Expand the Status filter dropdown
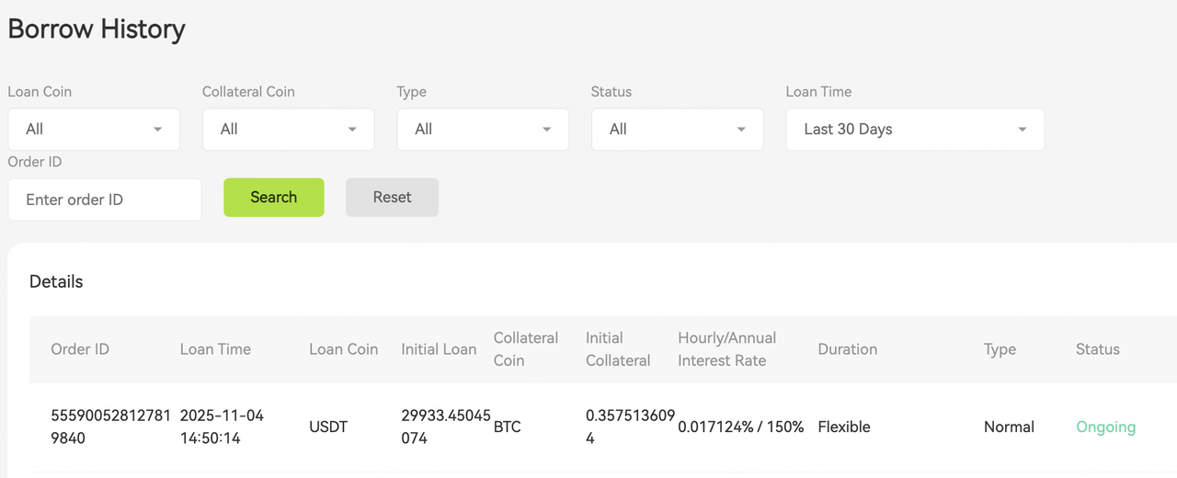Image resolution: width=1177 pixels, height=478 pixels. point(677,130)
